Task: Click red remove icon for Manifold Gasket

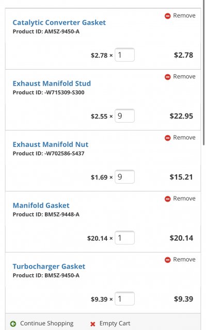Action: click(x=167, y=199)
